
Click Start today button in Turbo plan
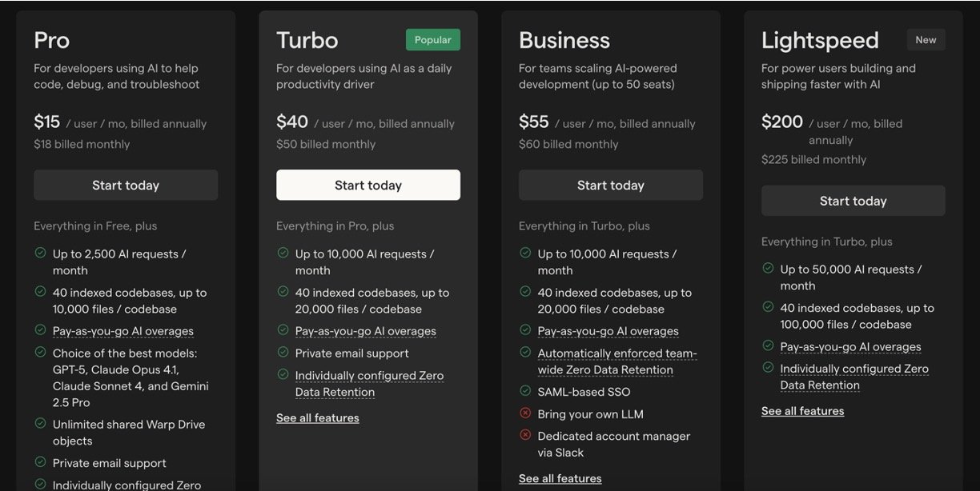368,185
